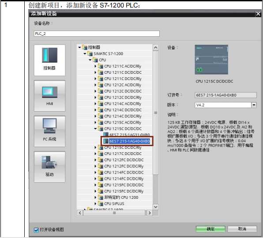Click device icon of 6ES7 215-1AG31-0XB0
Screen dimensions: 263x238
[106, 134]
